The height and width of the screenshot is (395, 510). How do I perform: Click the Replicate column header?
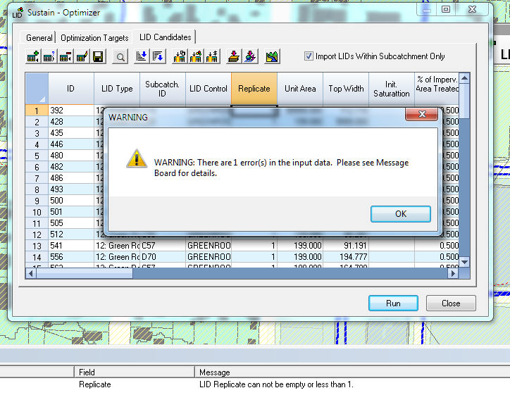(254, 89)
